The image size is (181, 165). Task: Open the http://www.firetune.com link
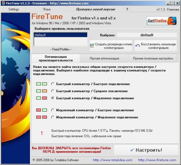pyautogui.click(x=157, y=160)
